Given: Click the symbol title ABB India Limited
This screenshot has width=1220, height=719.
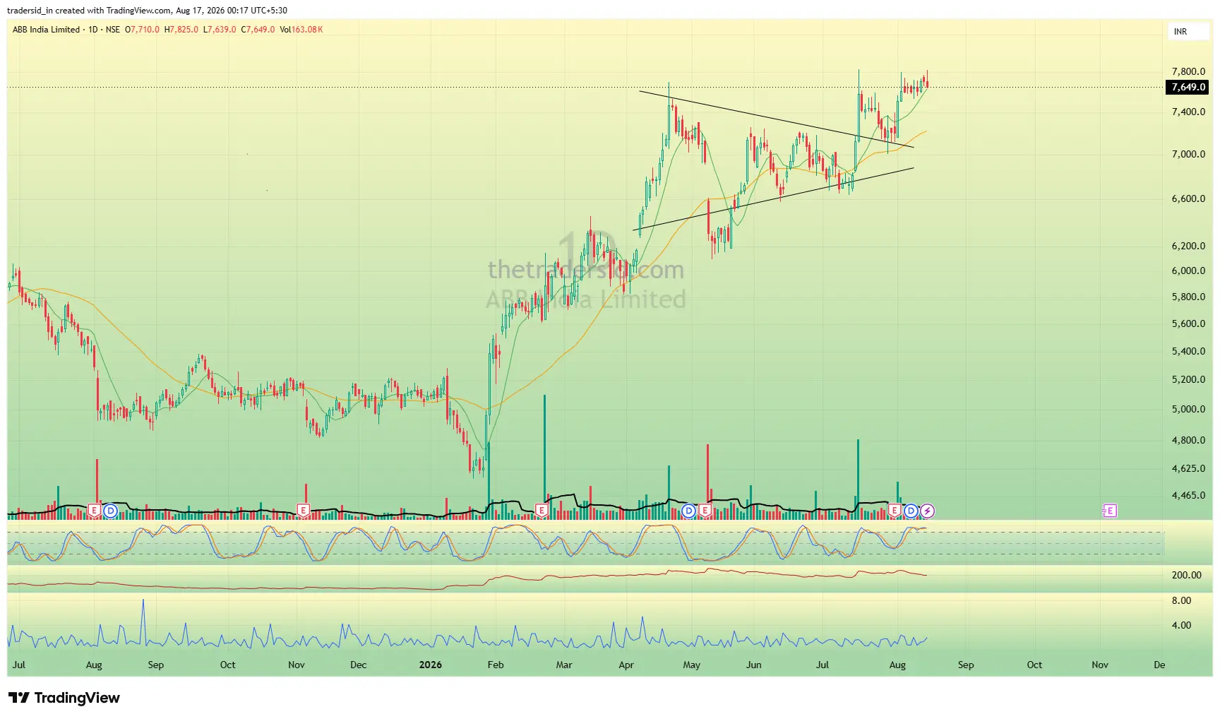Looking at the screenshot, I should pyautogui.click(x=46, y=30).
